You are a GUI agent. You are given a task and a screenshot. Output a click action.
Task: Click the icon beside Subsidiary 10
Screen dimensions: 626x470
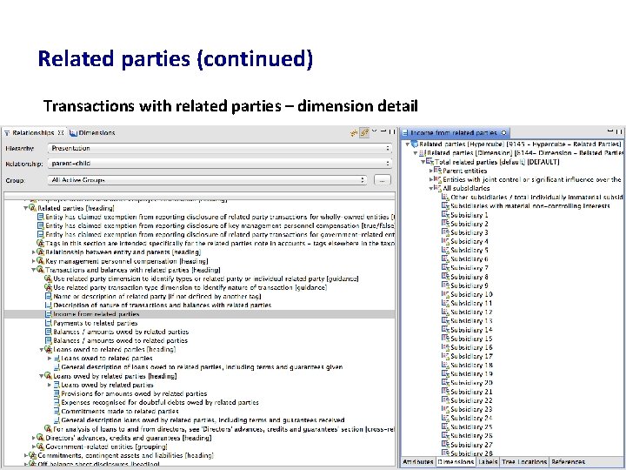445,294
